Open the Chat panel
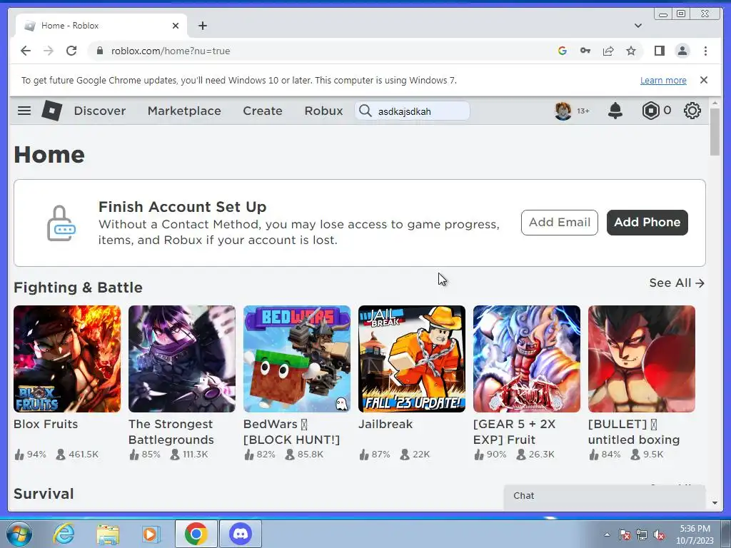 point(605,496)
